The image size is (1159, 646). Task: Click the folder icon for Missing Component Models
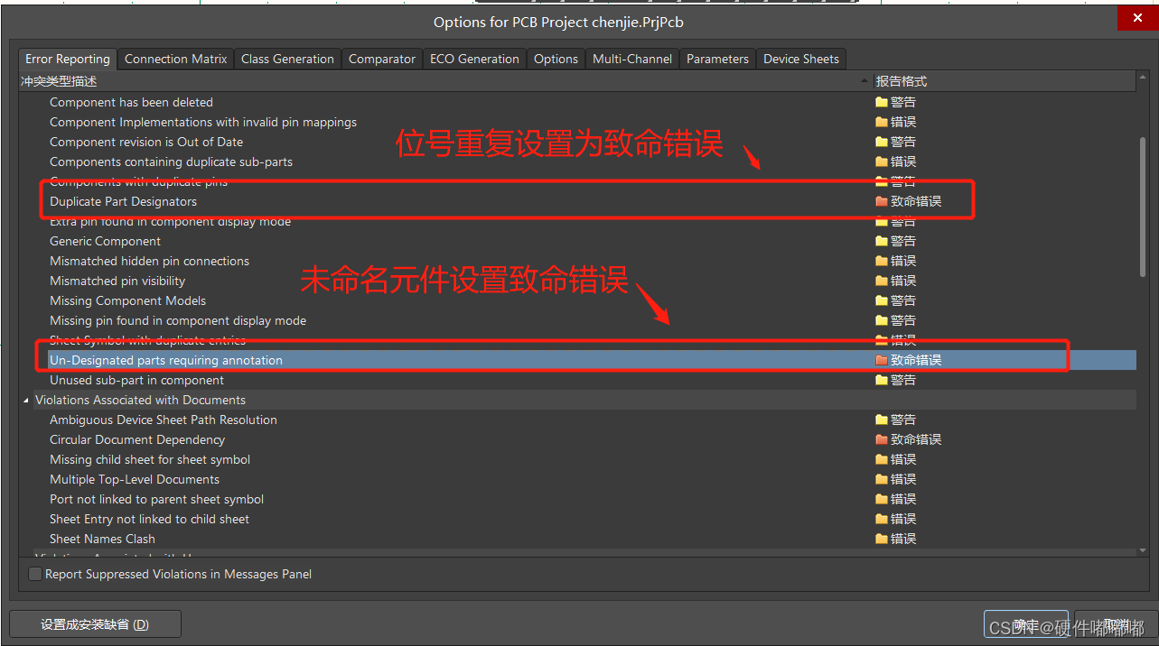(x=882, y=300)
